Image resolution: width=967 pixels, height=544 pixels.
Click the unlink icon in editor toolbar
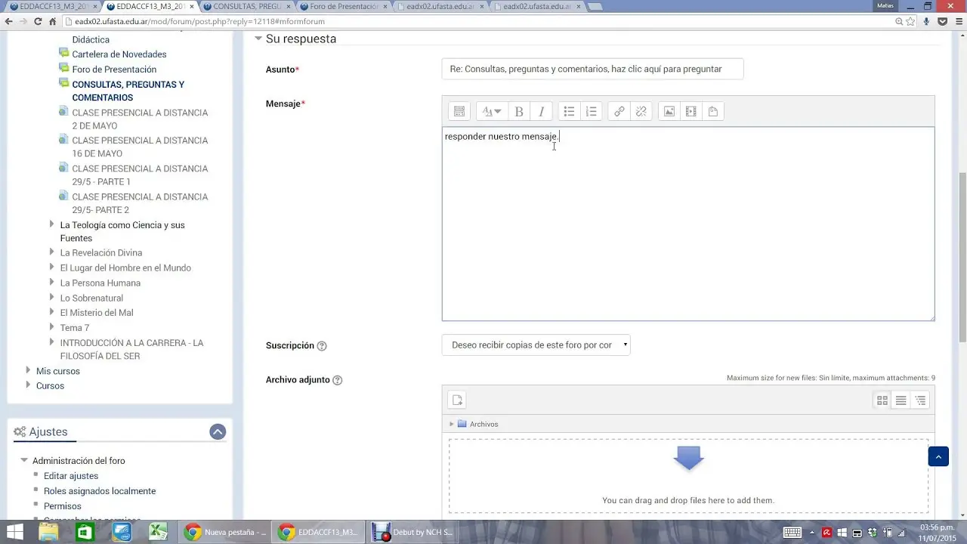(x=641, y=112)
